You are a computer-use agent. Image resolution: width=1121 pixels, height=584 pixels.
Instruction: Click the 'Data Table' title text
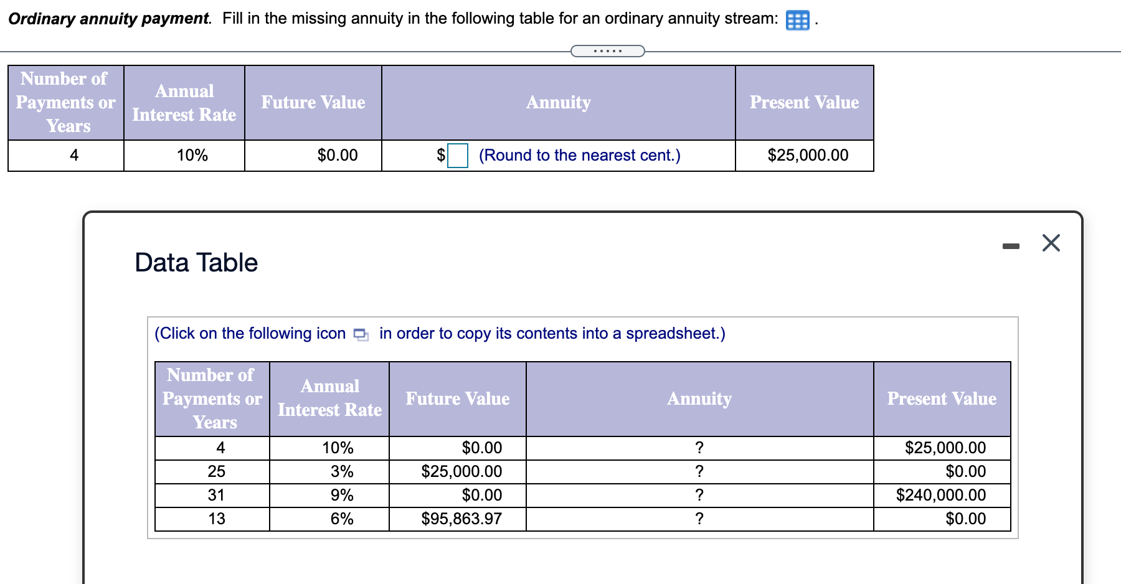coord(195,262)
